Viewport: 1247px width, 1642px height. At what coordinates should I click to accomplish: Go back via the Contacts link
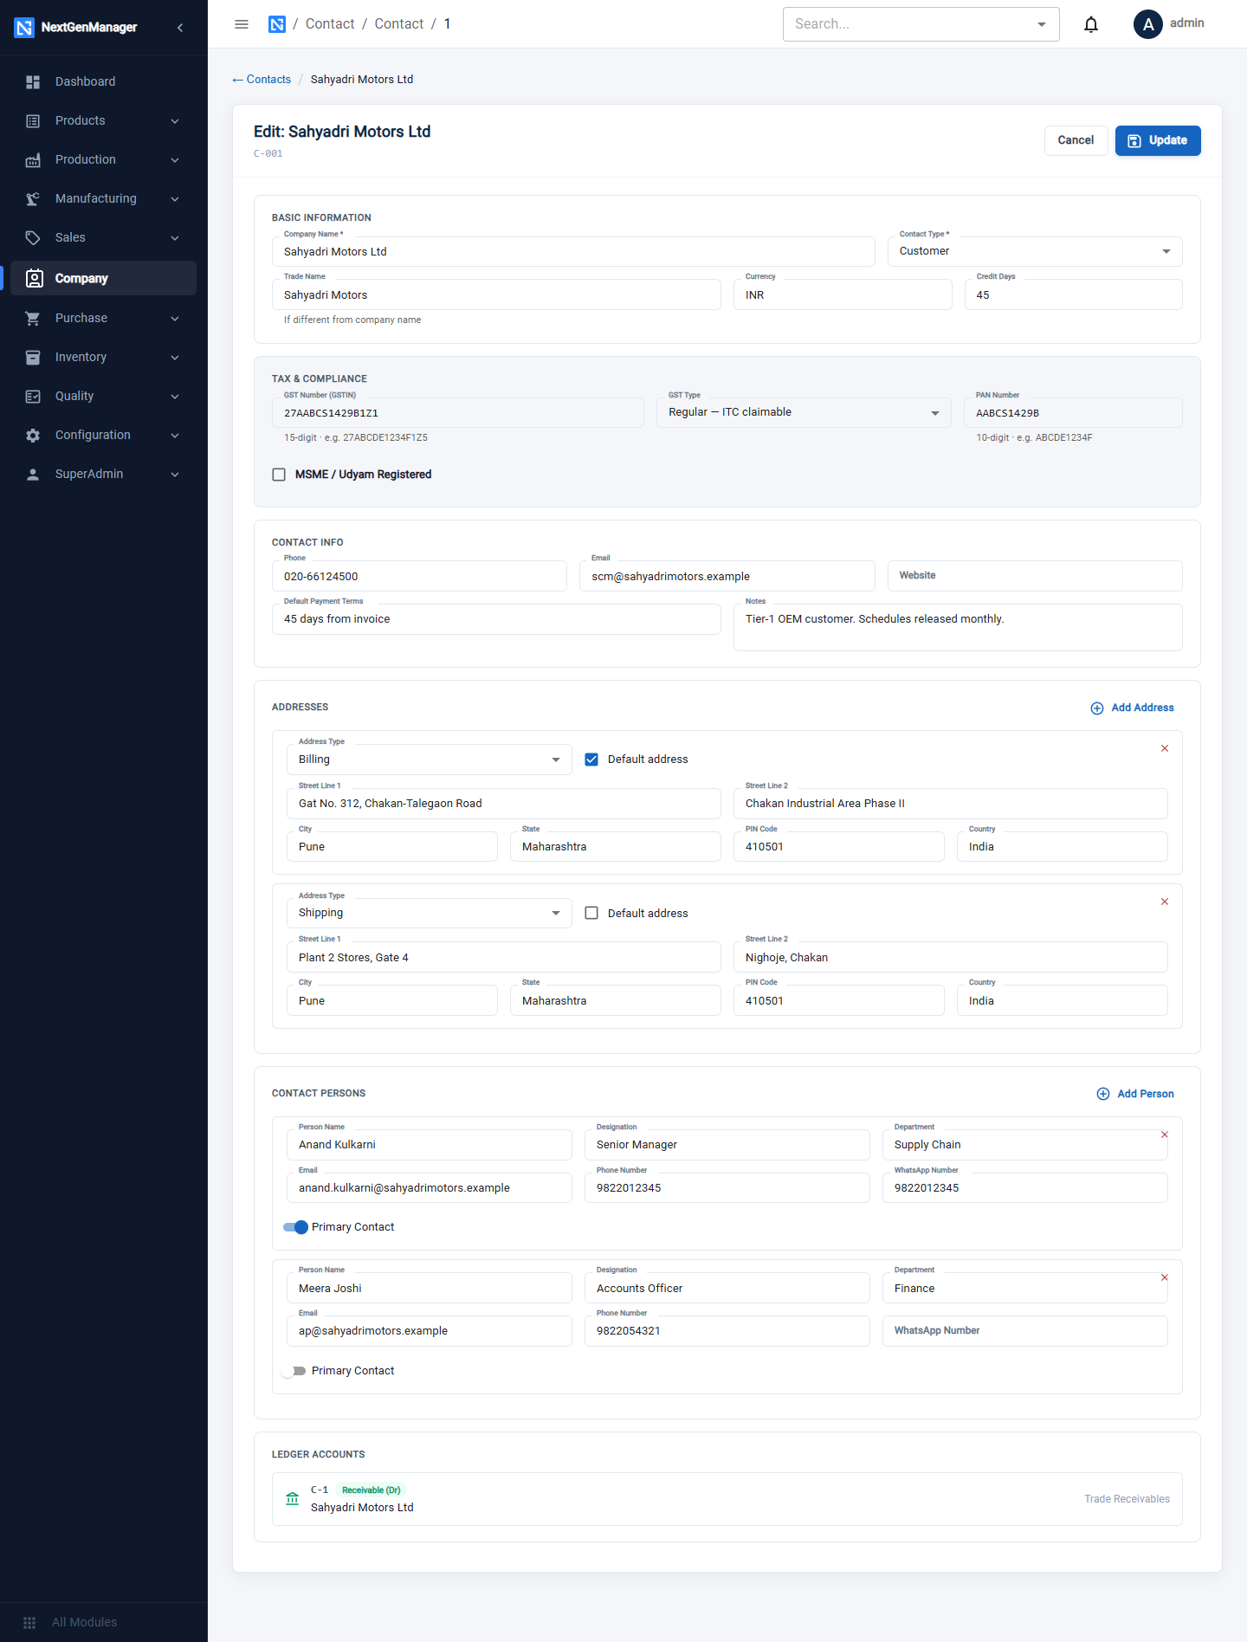point(262,80)
